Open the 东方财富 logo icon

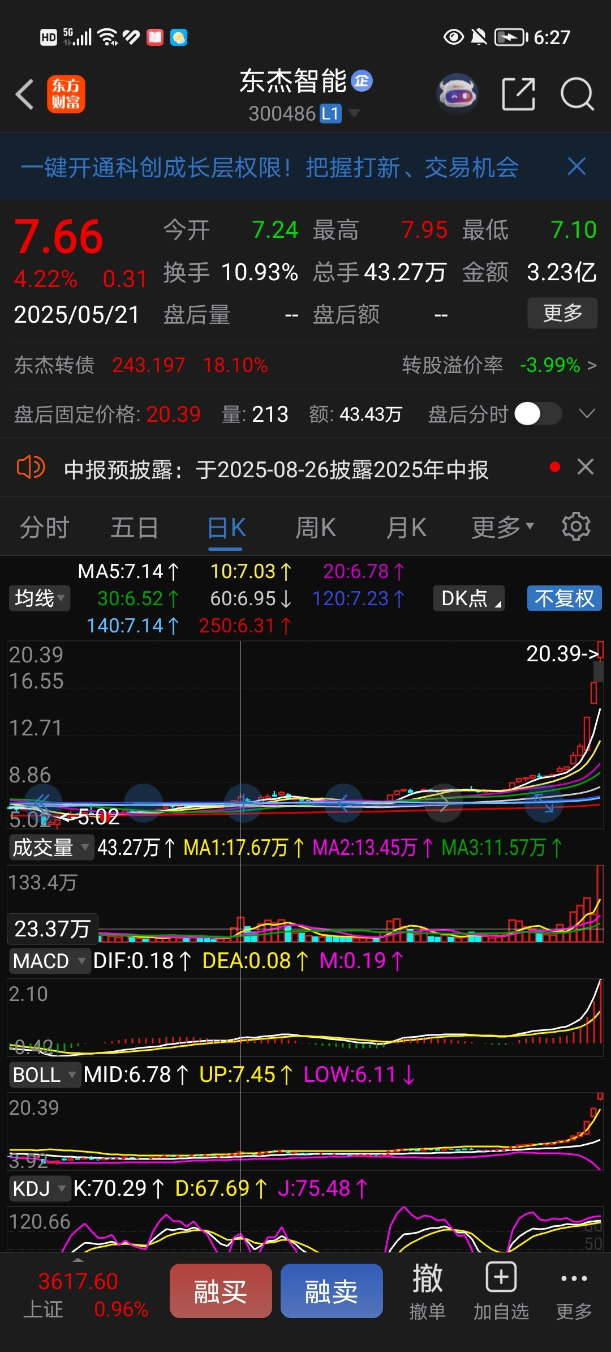pyautogui.click(x=66, y=94)
